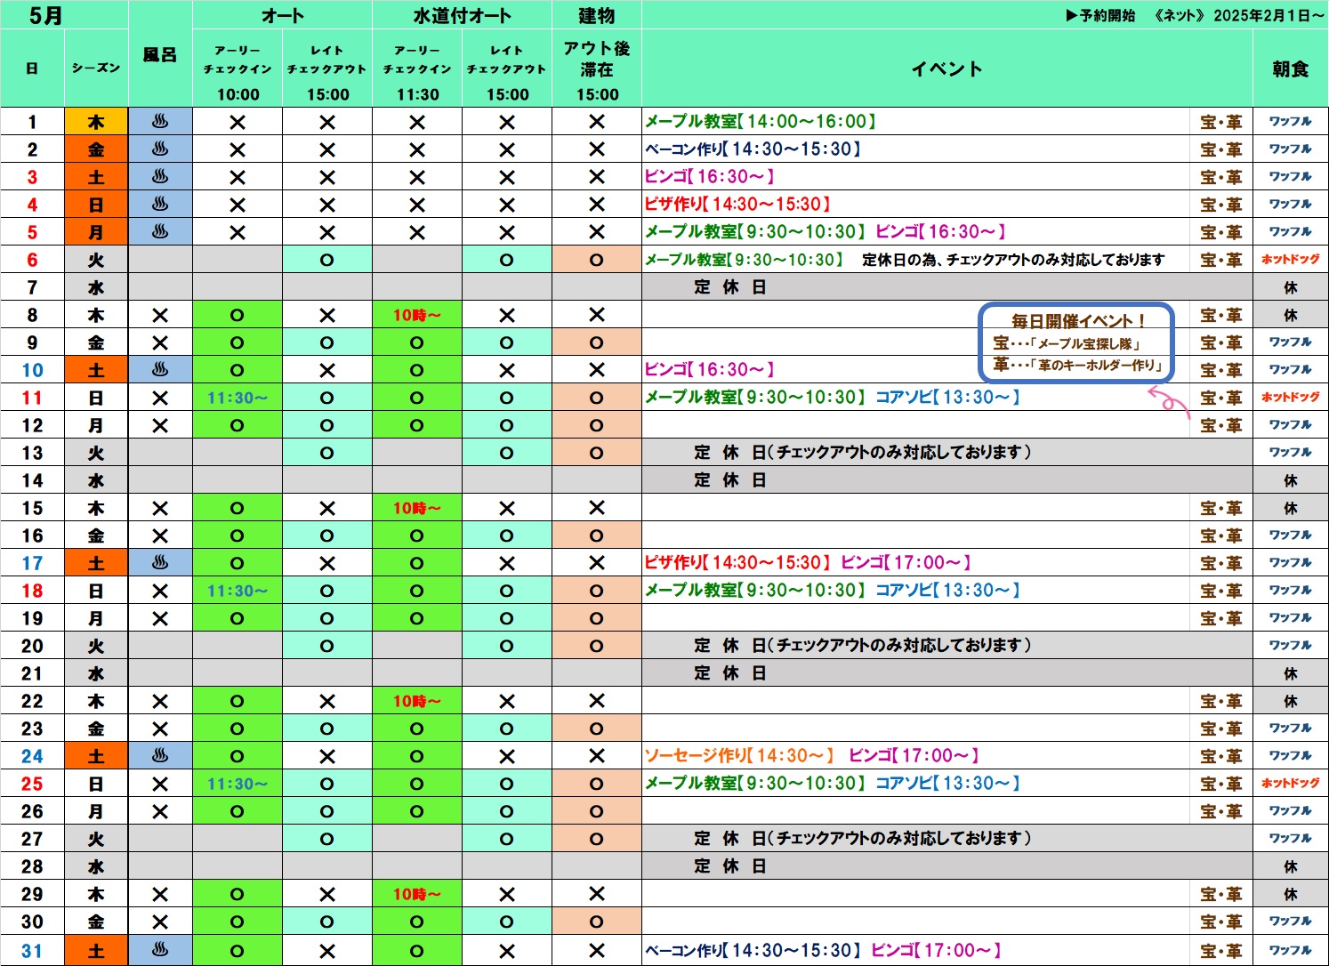Click ピザ作り【14:30～15:30】 on May 4
The height and width of the screenshot is (966, 1329).
pos(737,204)
